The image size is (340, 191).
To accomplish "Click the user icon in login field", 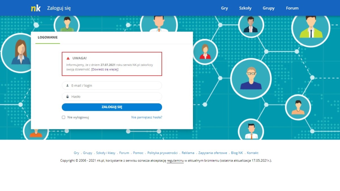I will coord(67,85).
